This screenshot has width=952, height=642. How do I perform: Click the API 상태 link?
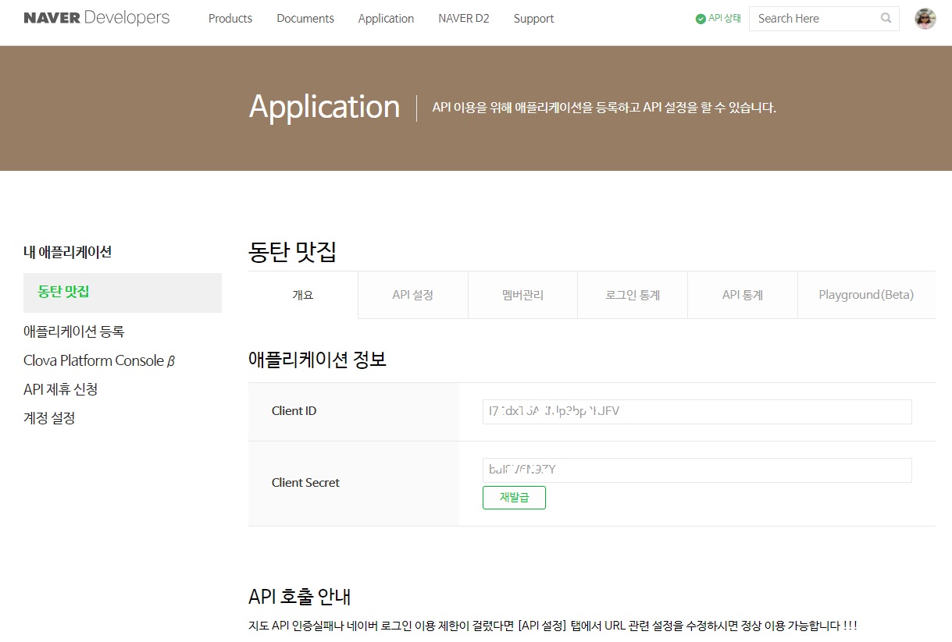point(724,19)
